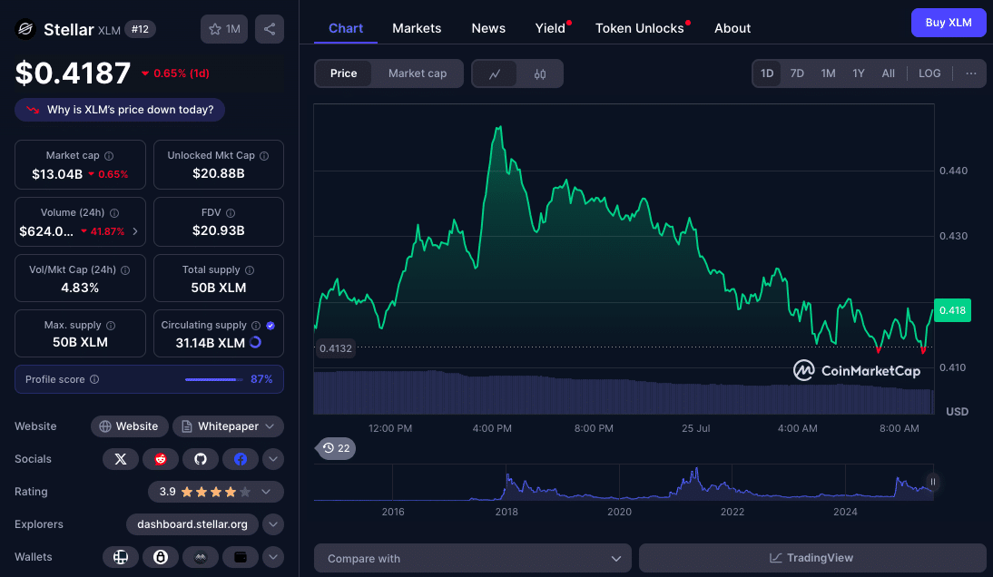This screenshot has height=577, width=993.
Task: Switch chart to Price view
Action: click(x=343, y=73)
